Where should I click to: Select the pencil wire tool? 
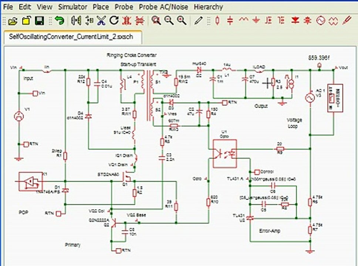coord(198,21)
